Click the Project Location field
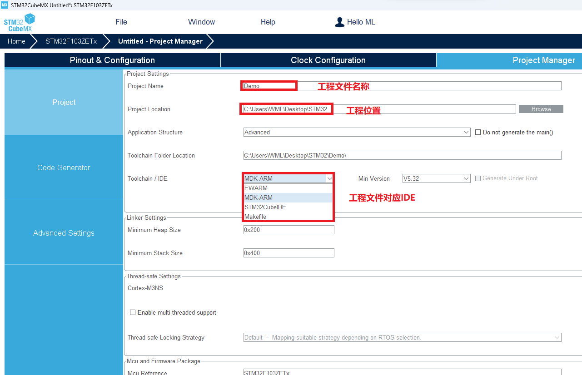 click(379, 109)
